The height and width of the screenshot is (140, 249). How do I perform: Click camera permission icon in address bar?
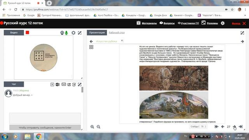click(226, 9)
